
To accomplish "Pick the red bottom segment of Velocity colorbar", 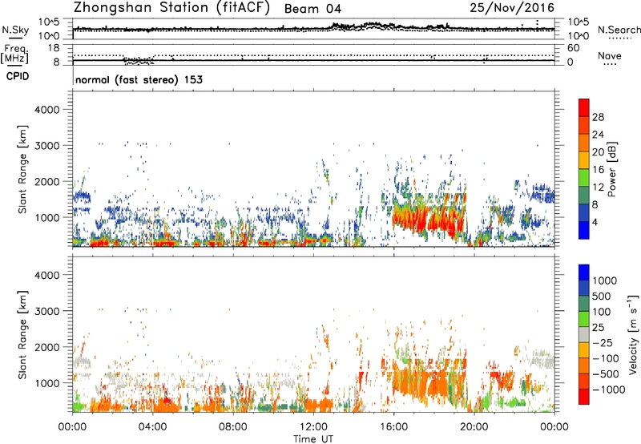I will 584,397.
